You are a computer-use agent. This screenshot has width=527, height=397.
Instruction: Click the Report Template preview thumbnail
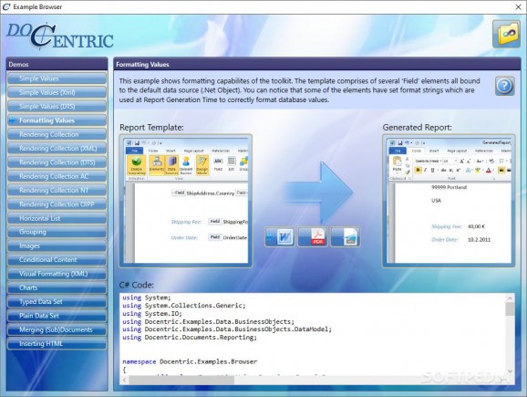coord(185,201)
